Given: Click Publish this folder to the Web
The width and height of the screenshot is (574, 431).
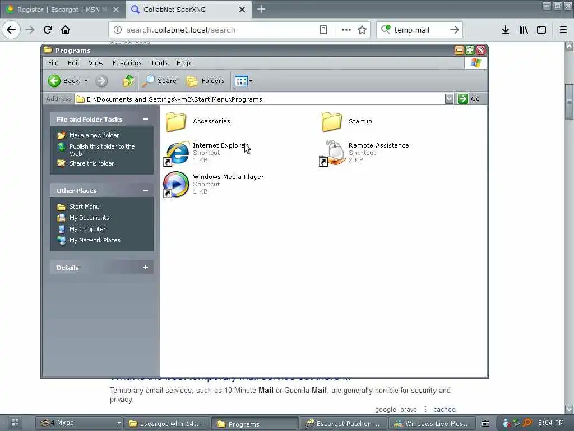Looking at the screenshot, I should pos(102,150).
